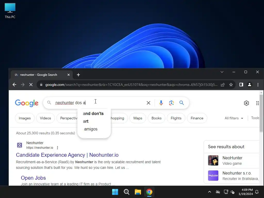264x198 pixels.
Task: Open more options for Neohunter result
Action: tap(57, 148)
